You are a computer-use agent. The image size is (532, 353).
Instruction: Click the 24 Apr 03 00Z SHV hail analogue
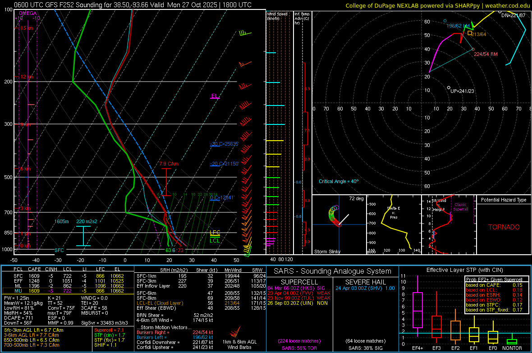pyautogui.click(x=365, y=288)
